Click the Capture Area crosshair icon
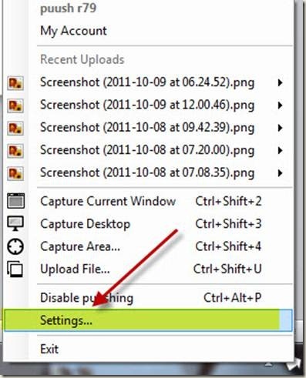Viewport: 306px width, 378px height. 15,246
